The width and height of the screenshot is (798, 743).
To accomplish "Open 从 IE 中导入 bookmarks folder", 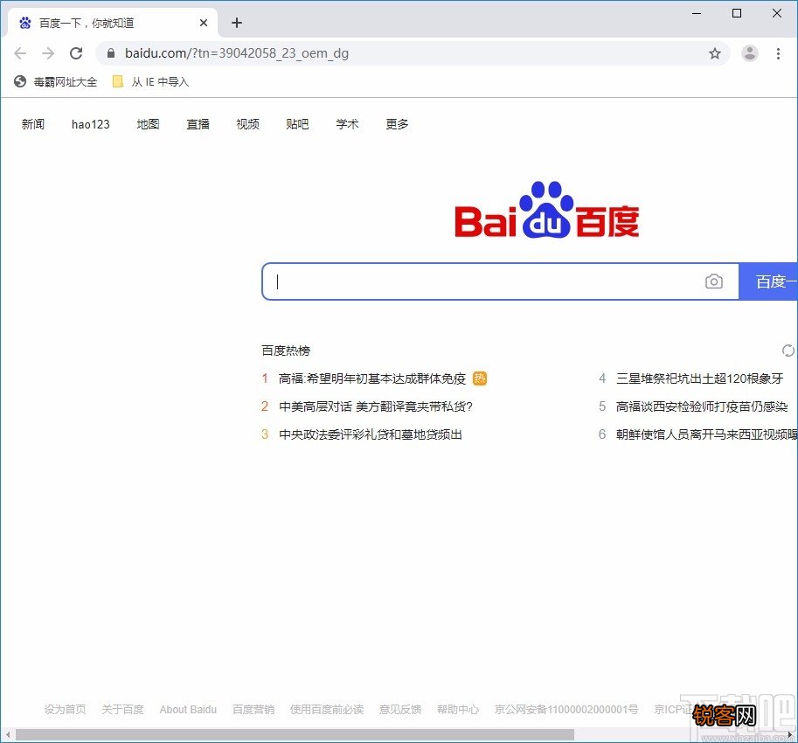I will 150,81.
